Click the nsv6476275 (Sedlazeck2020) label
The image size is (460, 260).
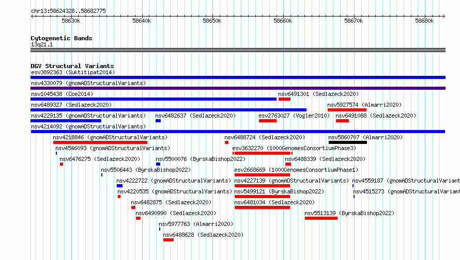100,159
